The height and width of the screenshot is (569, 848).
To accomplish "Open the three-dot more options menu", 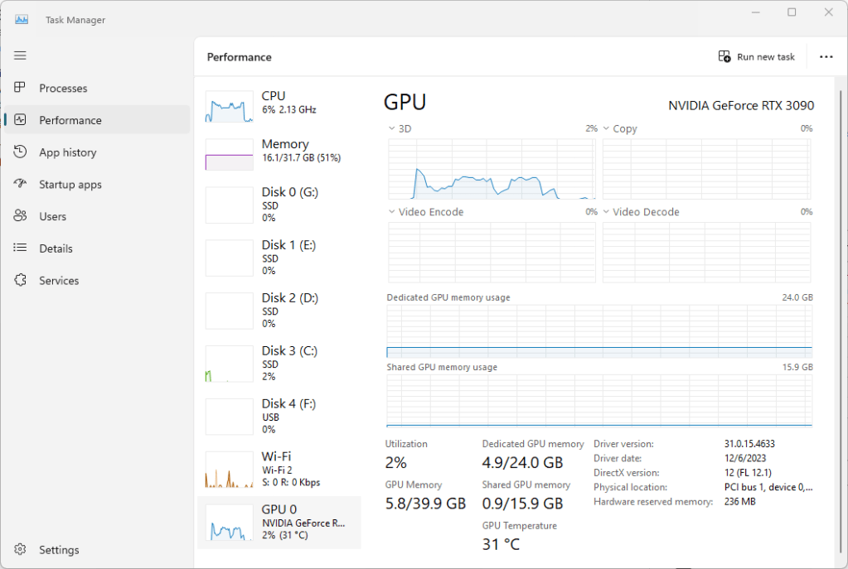I will [x=826, y=57].
